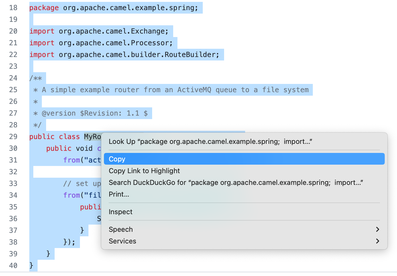Choose Search DuckDuckGo for selected text
Viewport: 397px width, 276px height.
[x=236, y=182]
